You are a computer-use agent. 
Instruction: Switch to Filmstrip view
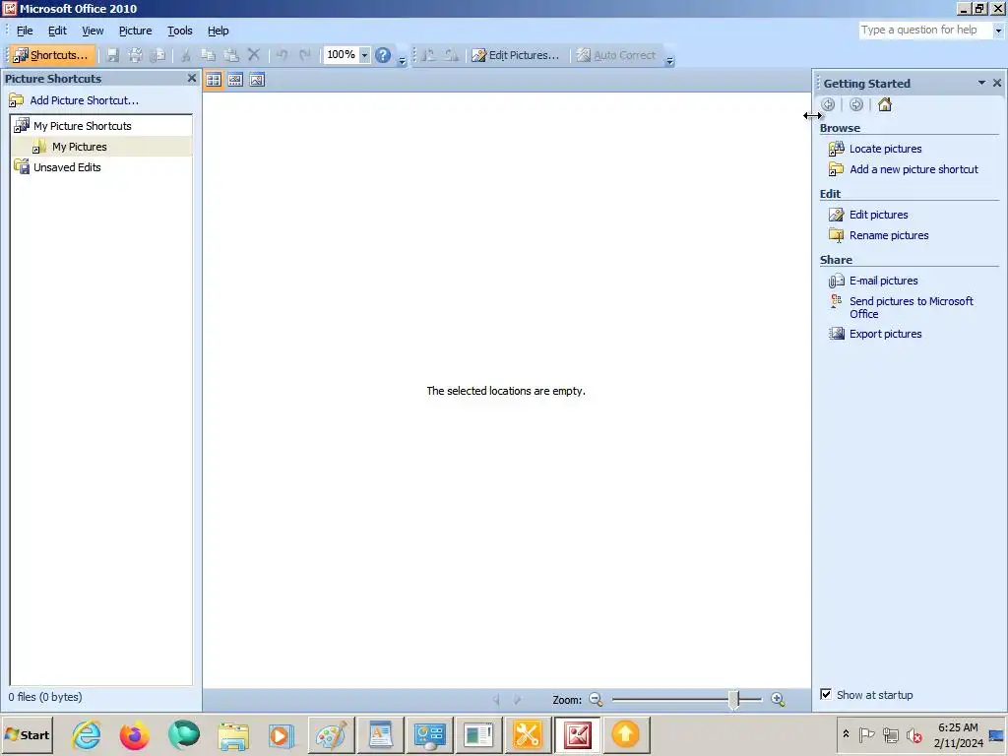pos(235,80)
